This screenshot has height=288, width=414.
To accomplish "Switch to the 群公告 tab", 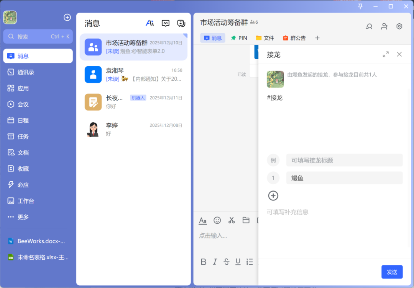I will (294, 38).
